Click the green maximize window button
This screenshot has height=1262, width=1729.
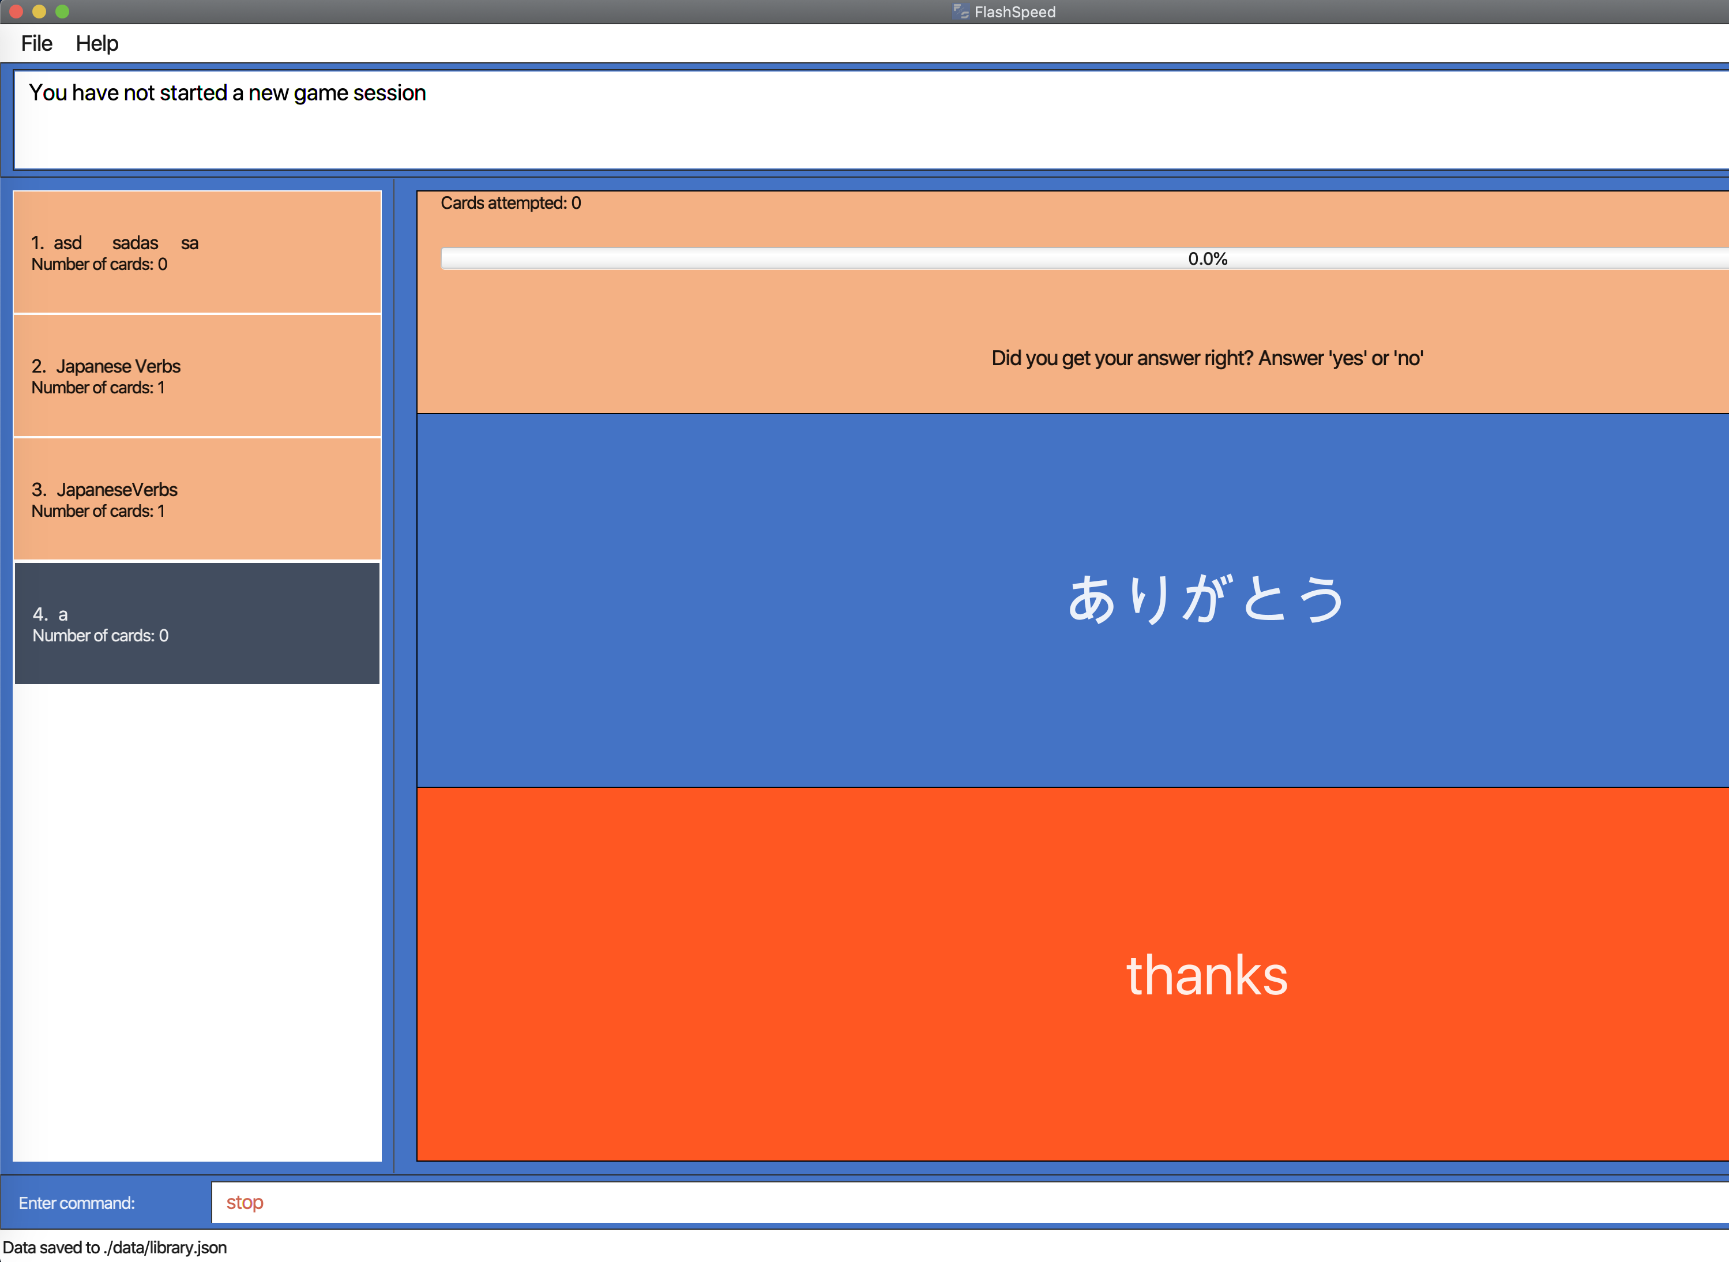point(63,12)
